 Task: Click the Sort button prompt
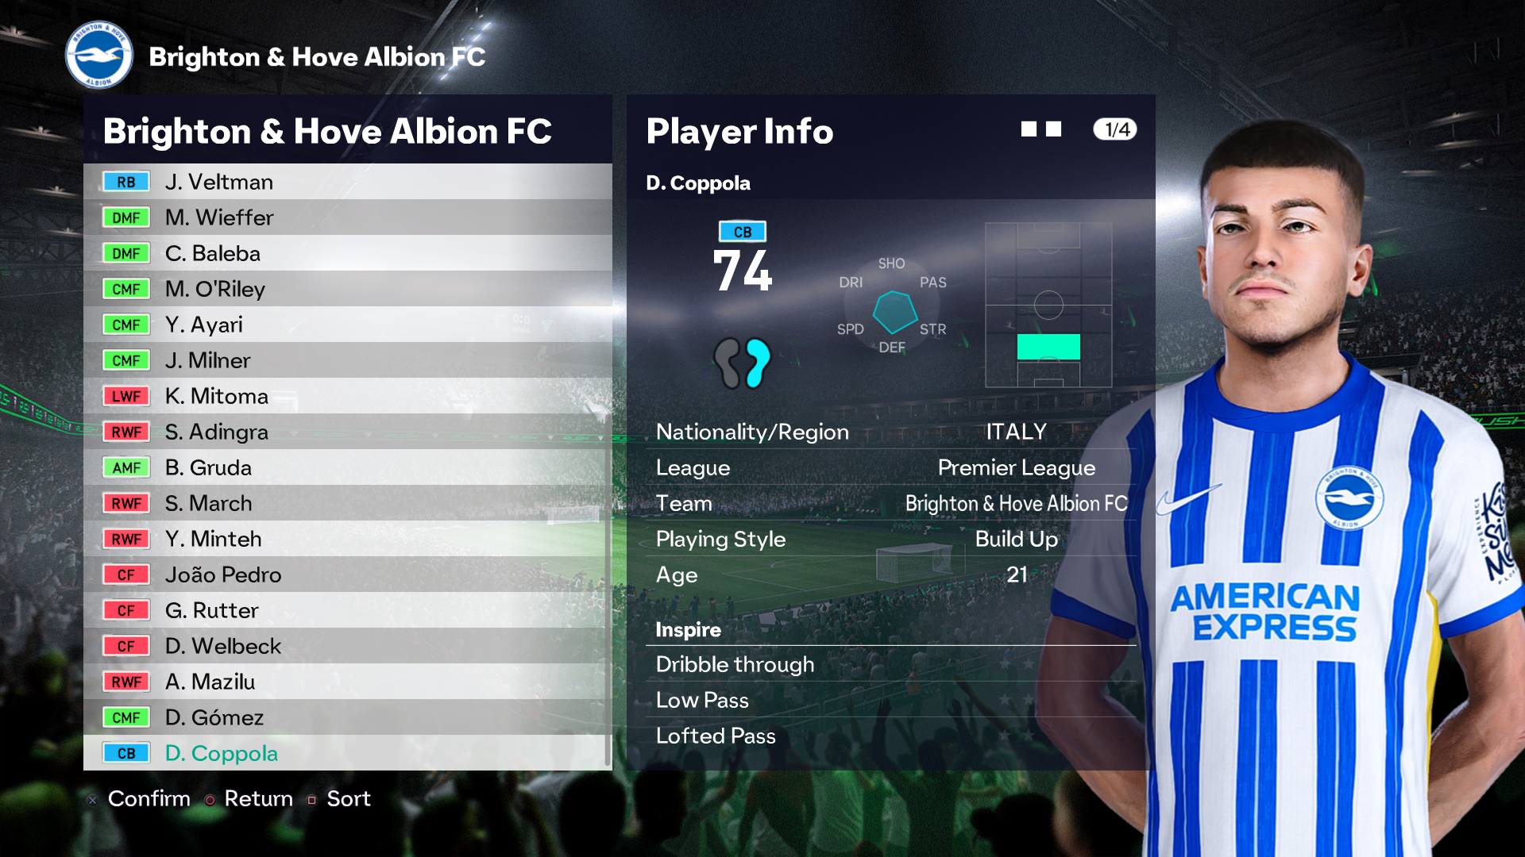tap(339, 799)
